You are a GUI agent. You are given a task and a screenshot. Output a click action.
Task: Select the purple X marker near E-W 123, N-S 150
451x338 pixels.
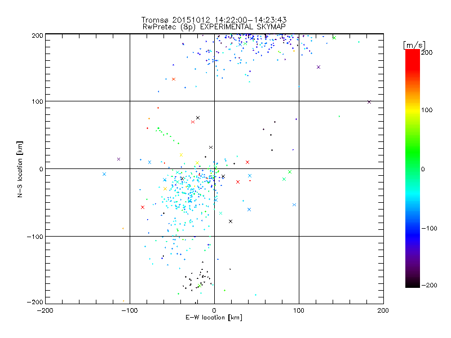click(x=319, y=67)
